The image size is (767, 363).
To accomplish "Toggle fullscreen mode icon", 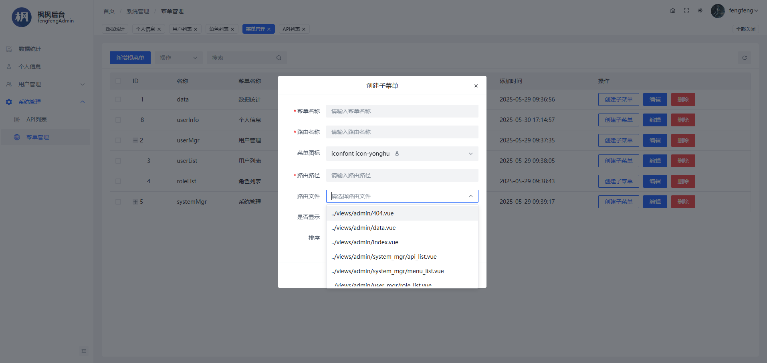I will pos(686,11).
